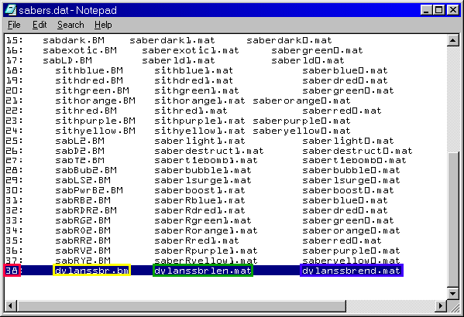Click sabT2.BM on line 27
The width and height of the screenshot is (464, 317).
80,160
